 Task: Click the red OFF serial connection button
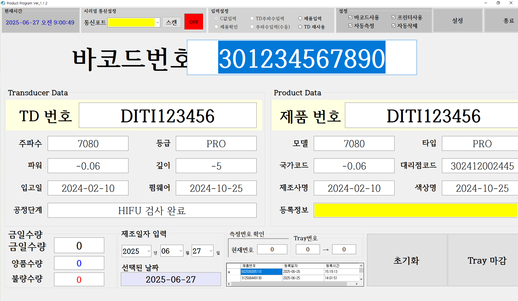pos(194,22)
